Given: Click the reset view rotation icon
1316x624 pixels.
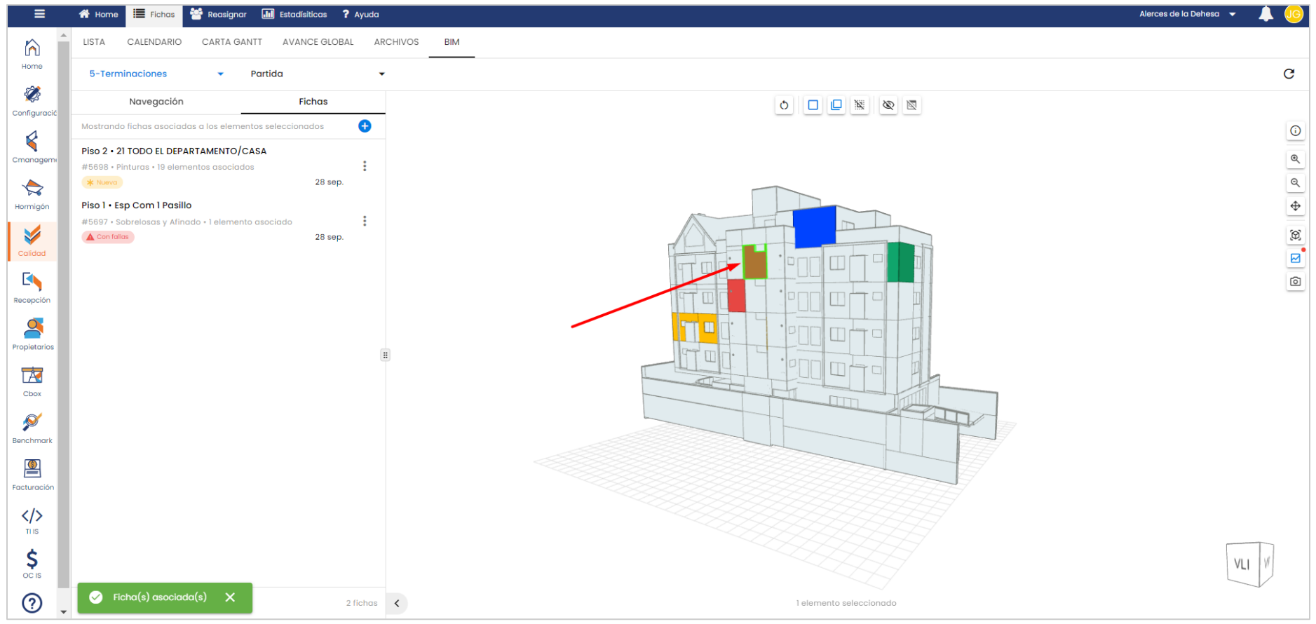Looking at the screenshot, I should (x=784, y=105).
